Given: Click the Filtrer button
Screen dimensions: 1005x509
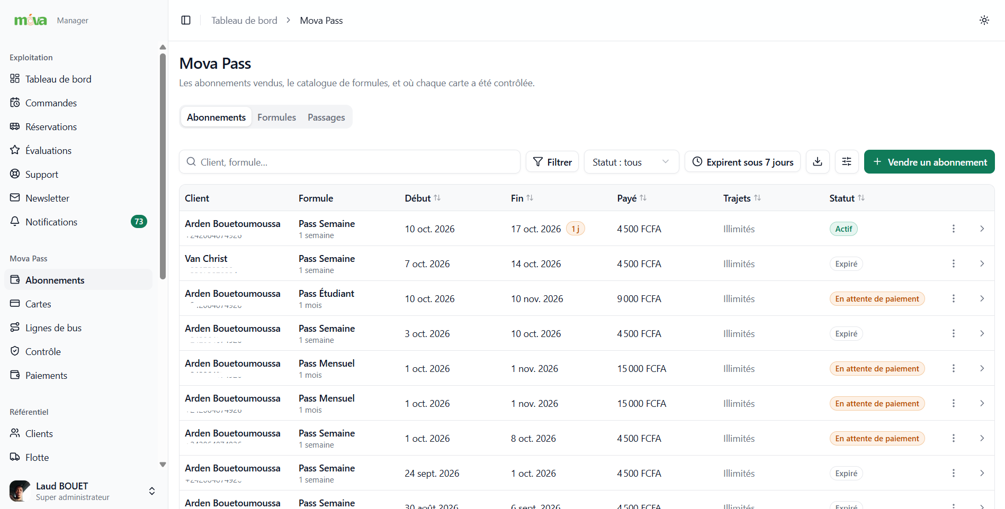Looking at the screenshot, I should [552, 162].
